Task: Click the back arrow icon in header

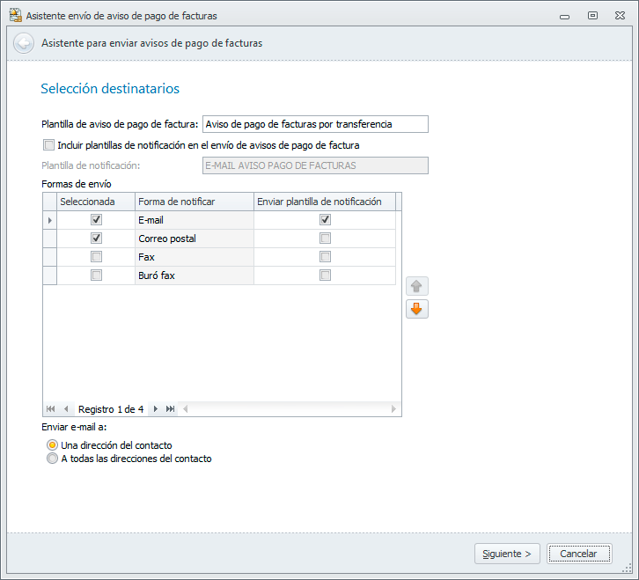Action: pos(24,43)
